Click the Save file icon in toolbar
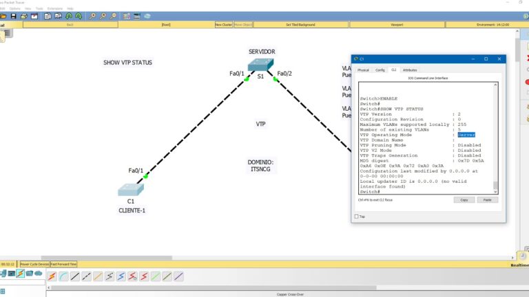Image resolution: width=529 pixels, height=297 pixels. [13, 16]
